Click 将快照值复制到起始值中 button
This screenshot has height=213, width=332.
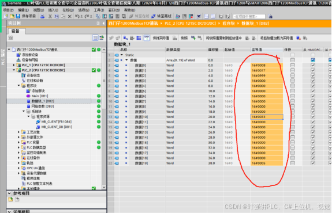point(224,38)
